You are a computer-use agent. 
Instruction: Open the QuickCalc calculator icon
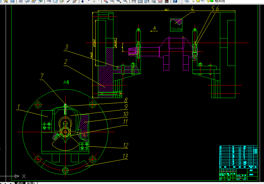point(167,1)
